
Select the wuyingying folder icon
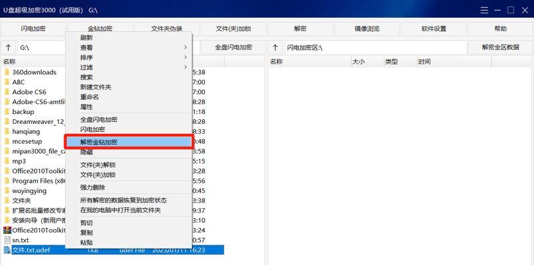click(7, 191)
